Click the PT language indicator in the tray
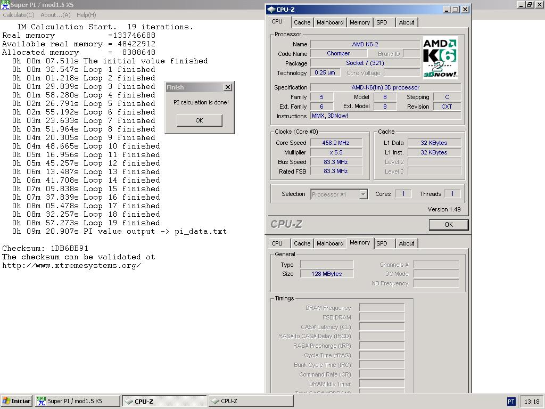Screen dimensions: 545x409 [x=510, y=402]
